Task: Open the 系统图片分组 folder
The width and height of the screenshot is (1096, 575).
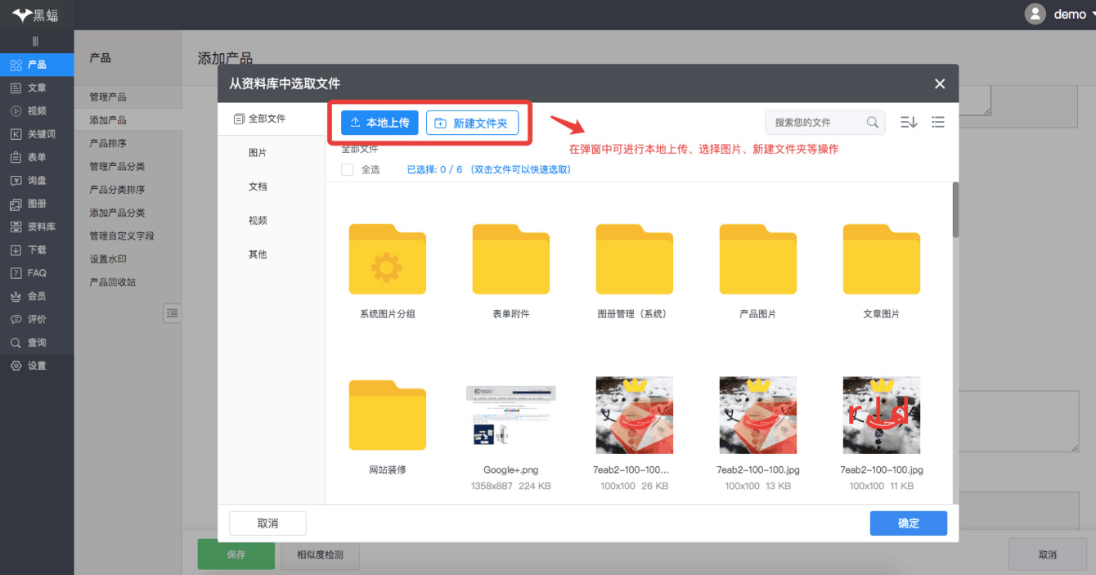Action: point(387,259)
